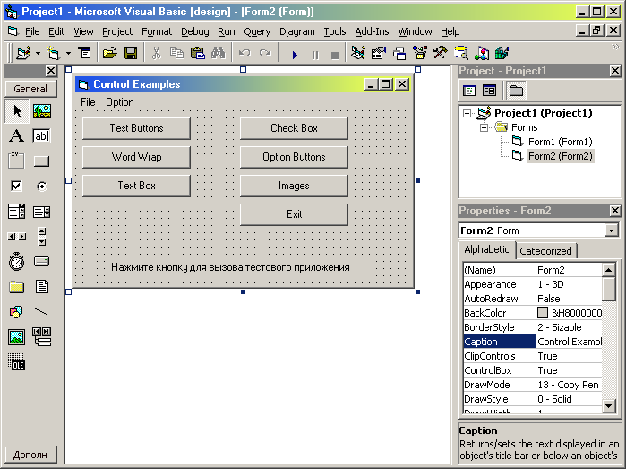Select the PictureBox control tool
The width and height of the screenshot is (626, 469).
pos(42,111)
